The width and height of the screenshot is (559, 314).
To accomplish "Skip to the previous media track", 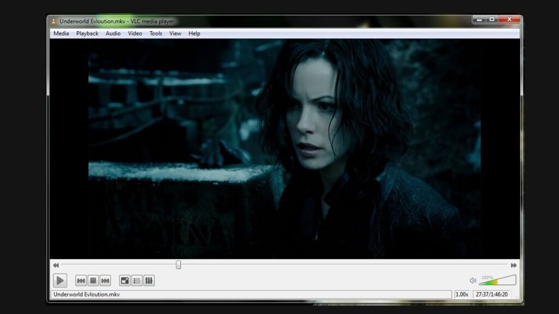I will point(81,281).
